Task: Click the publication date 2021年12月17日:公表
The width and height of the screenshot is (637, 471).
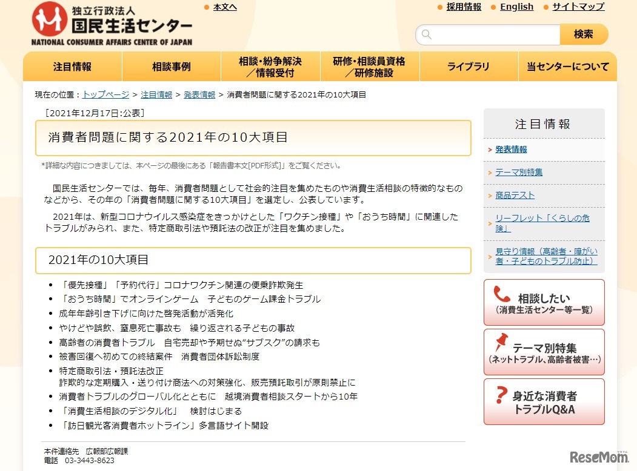Action: click(95, 113)
